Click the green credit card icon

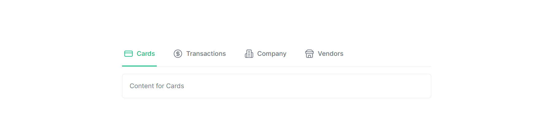pyautogui.click(x=128, y=54)
